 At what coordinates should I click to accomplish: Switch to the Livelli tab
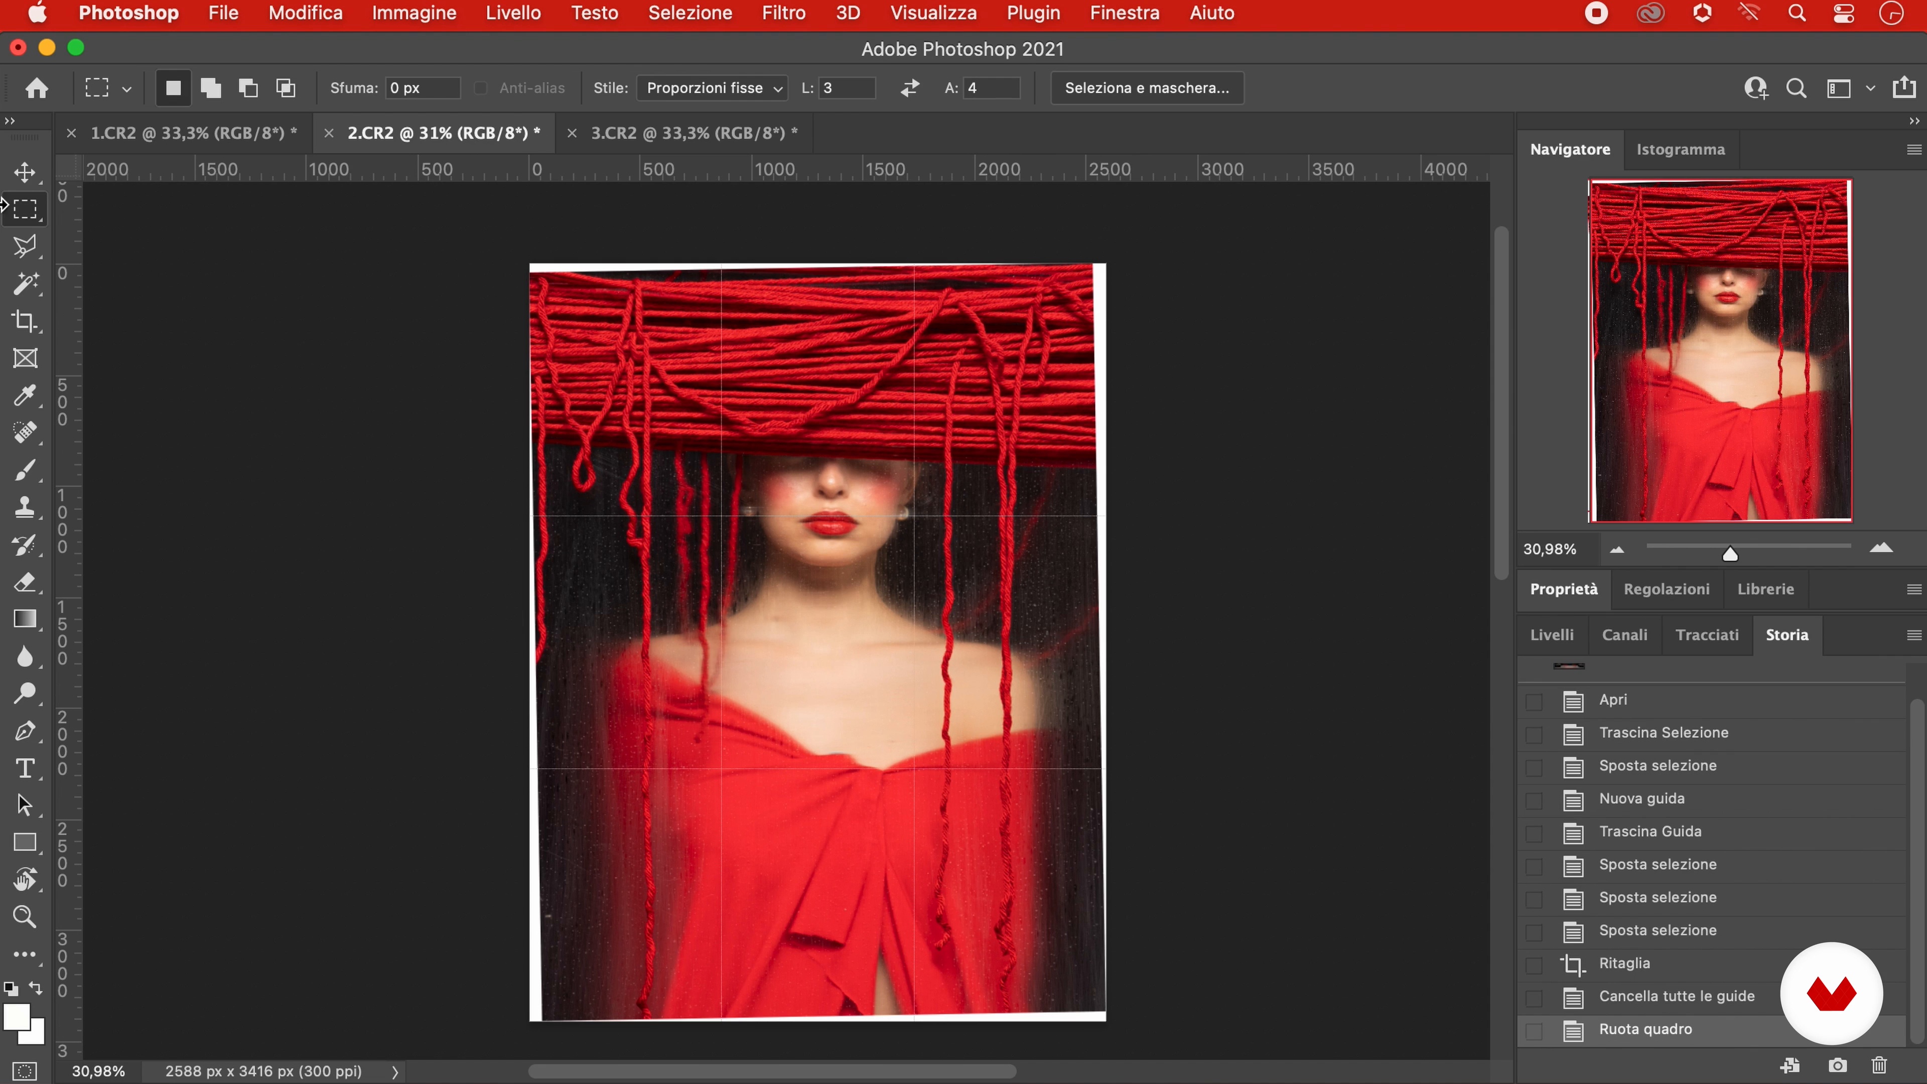pos(1552,635)
